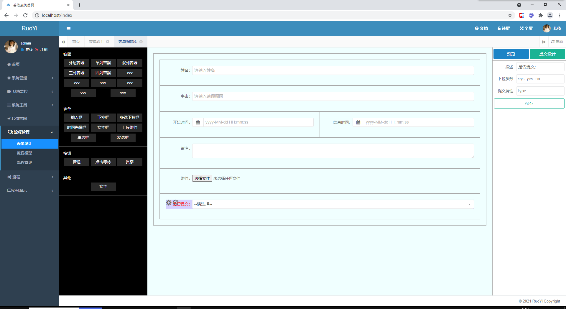The height and width of the screenshot is (309, 566).
Task: Refresh the current tab via 刷新
Action: pyautogui.click(x=557, y=42)
